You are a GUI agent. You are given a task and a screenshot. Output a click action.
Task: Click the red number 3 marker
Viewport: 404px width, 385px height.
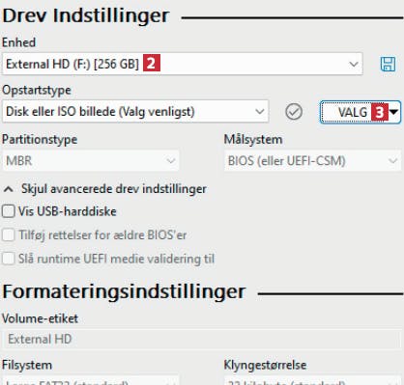pyautogui.click(x=380, y=112)
